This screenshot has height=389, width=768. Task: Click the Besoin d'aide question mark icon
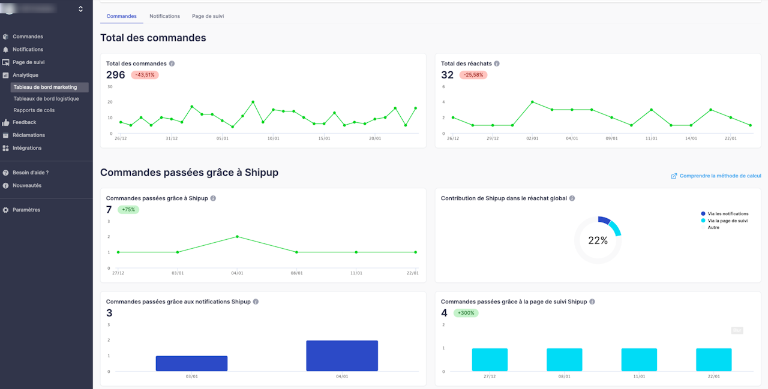(6, 173)
